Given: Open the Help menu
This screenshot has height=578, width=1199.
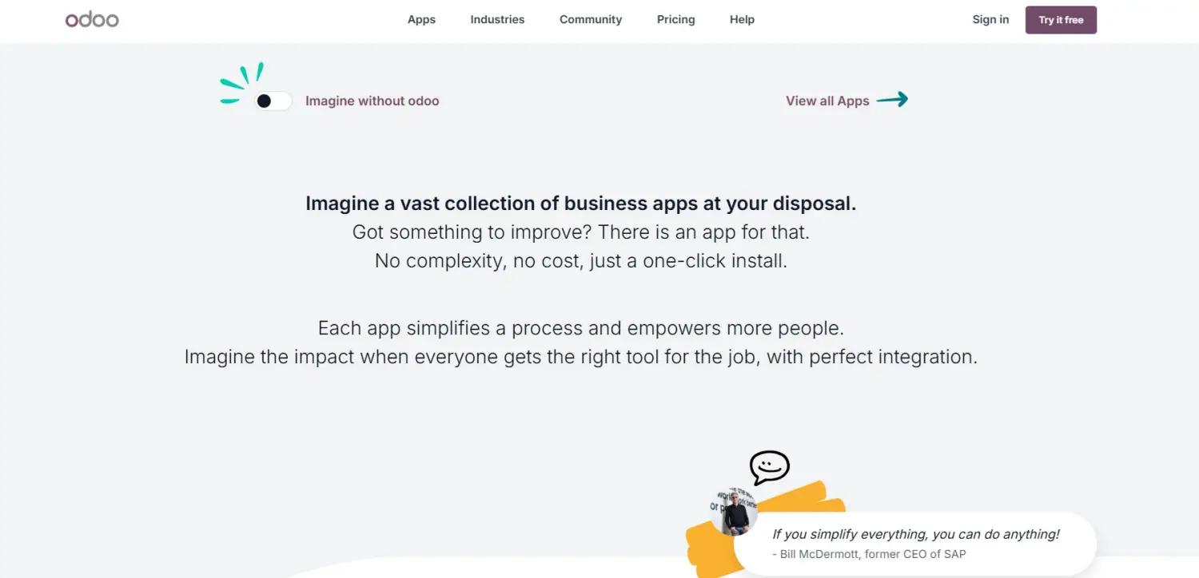Looking at the screenshot, I should (742, 19).
